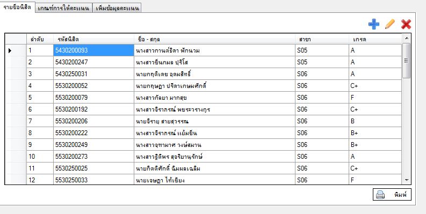Sort by รหัสนิสิต column header
This screenshot has height=214, width=426.
point(93,39)
